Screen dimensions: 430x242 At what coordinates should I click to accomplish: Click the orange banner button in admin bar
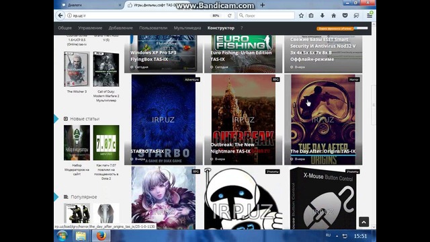click(x=335, y=28)
